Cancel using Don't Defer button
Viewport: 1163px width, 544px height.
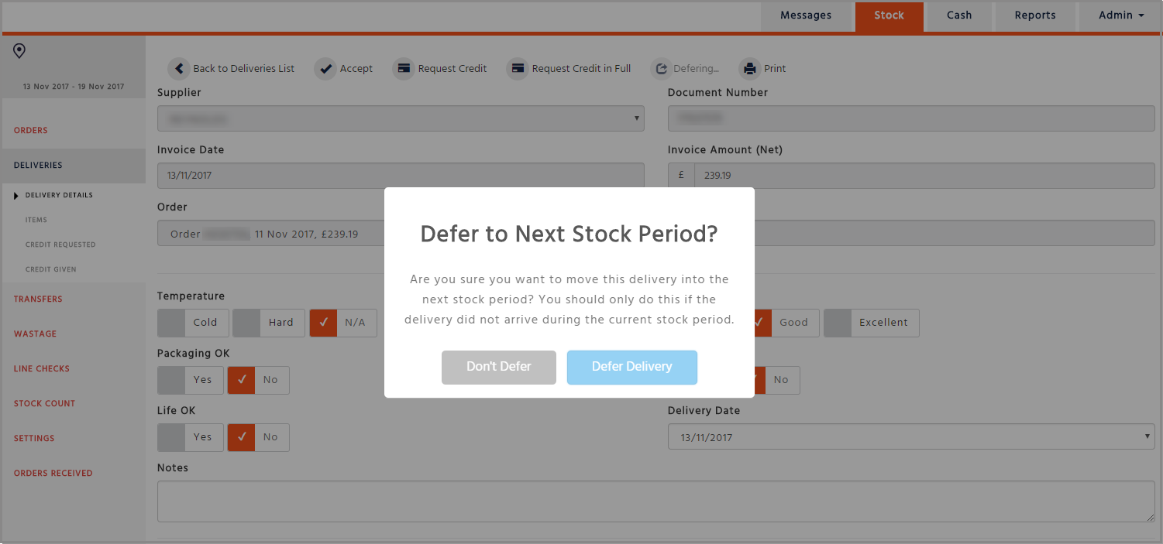(499, 367)
